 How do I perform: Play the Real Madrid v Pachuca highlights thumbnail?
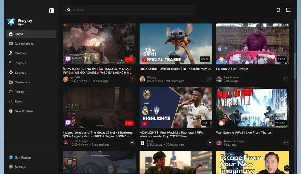(x=176, y=107)
